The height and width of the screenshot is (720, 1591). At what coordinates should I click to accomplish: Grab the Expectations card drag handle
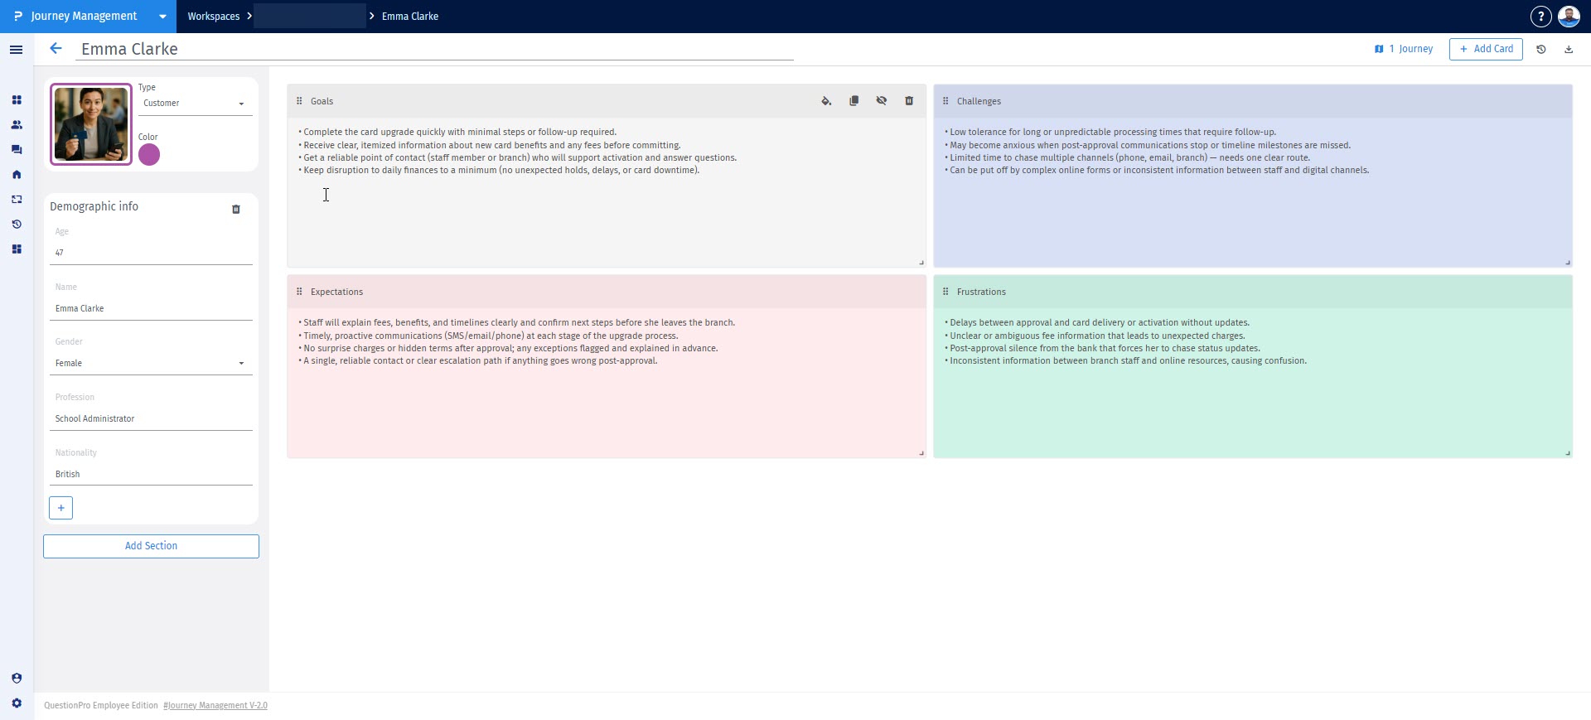click(299, 292)
